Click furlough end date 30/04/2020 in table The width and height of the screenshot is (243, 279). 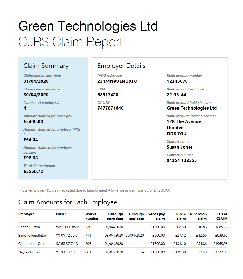click(135, 236)
